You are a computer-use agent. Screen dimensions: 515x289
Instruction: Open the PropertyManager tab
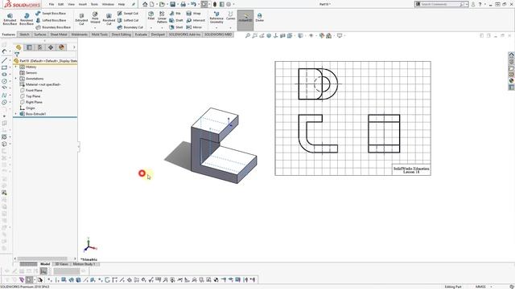pyautogui.click(x=29, y=47)
